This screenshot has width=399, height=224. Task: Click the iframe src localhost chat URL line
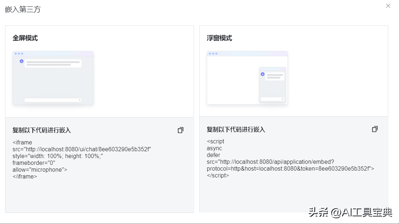pos(82,149)
